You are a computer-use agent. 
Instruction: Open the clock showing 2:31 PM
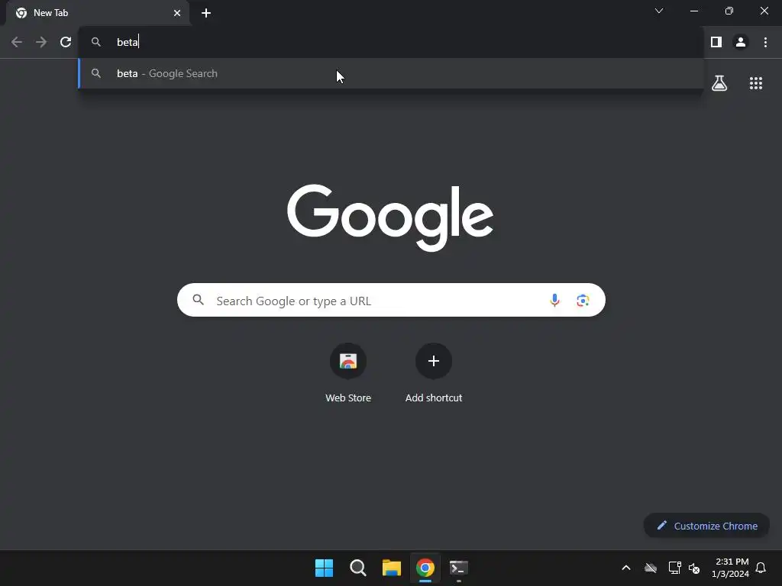tap(730, 568)
